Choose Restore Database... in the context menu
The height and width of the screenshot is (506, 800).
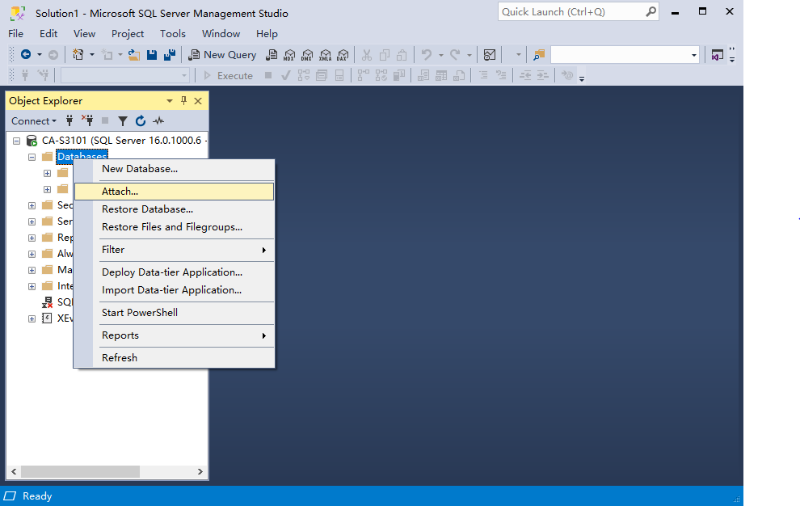point(147,209)
